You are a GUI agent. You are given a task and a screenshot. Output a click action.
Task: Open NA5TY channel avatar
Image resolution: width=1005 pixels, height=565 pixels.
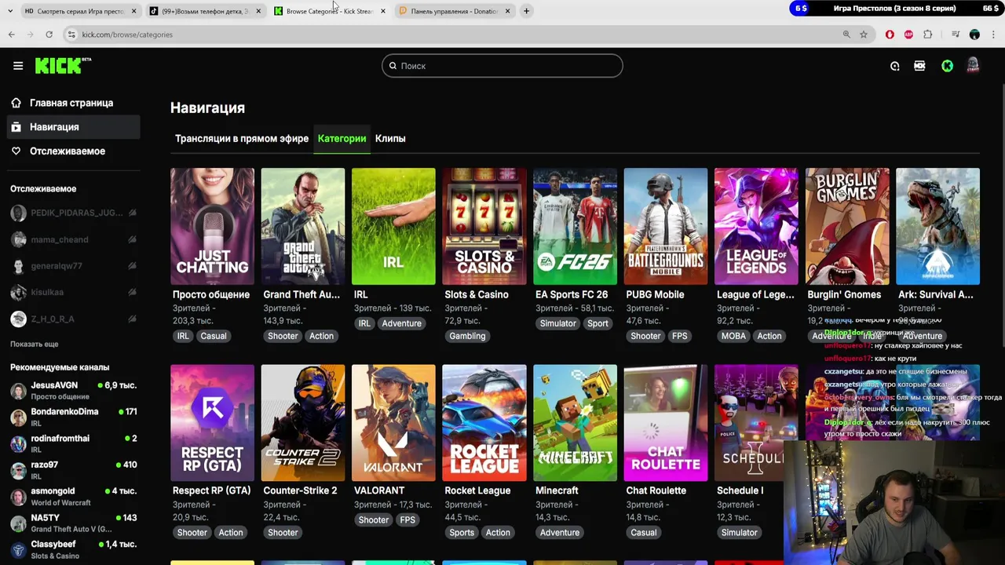[x=18, y=523]
